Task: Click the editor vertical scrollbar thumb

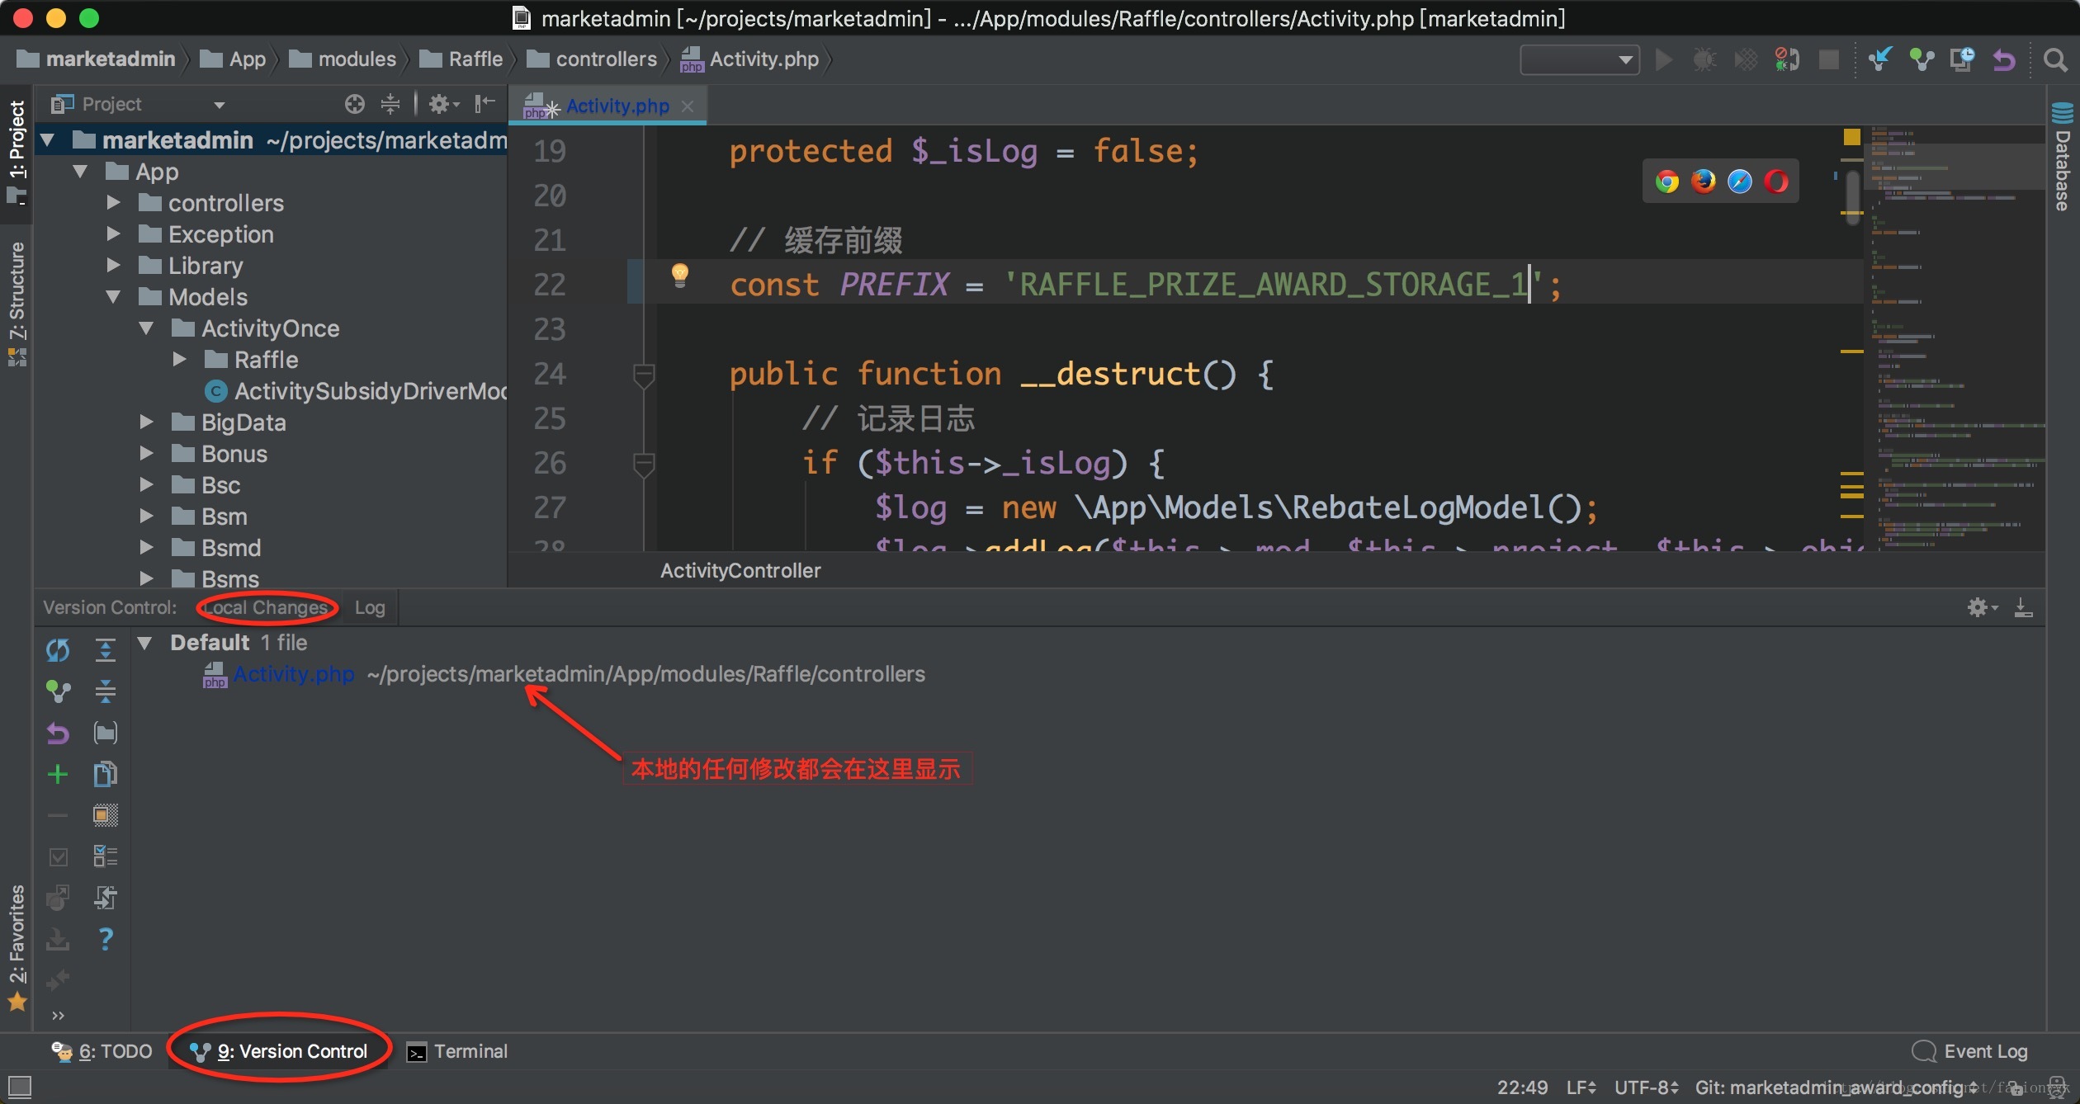Action: point(1852,191)
